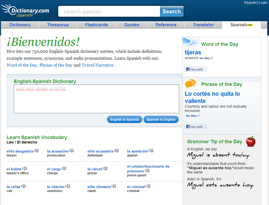Expand 'Ver Más' under Phrase of the Day
Image resolution: width=269 pixels, height=205 pixels.
point(192,116)
